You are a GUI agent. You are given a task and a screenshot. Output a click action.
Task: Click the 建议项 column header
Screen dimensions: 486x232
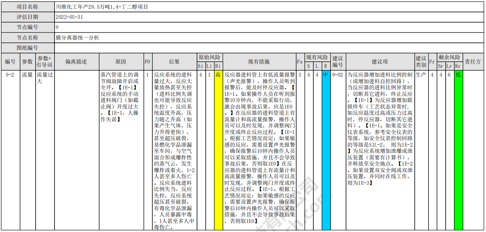(x=380, y=62)
